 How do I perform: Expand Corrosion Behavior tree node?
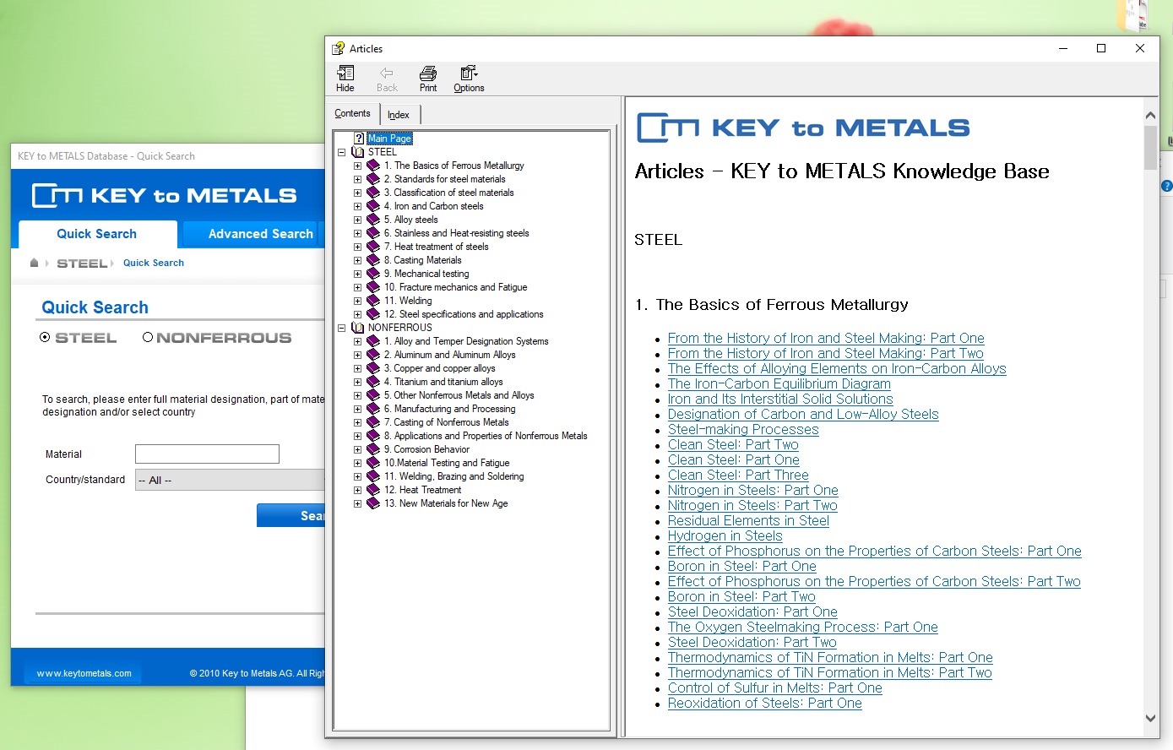pyautogui.click(x=357, y=449)
